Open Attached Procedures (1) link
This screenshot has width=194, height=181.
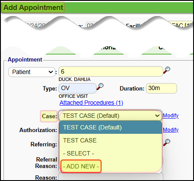point(91,103)
